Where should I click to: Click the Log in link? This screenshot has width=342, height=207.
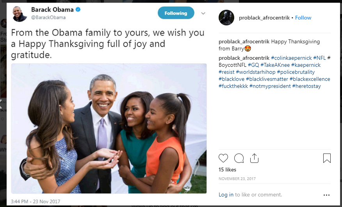click(x=226, y=195)
